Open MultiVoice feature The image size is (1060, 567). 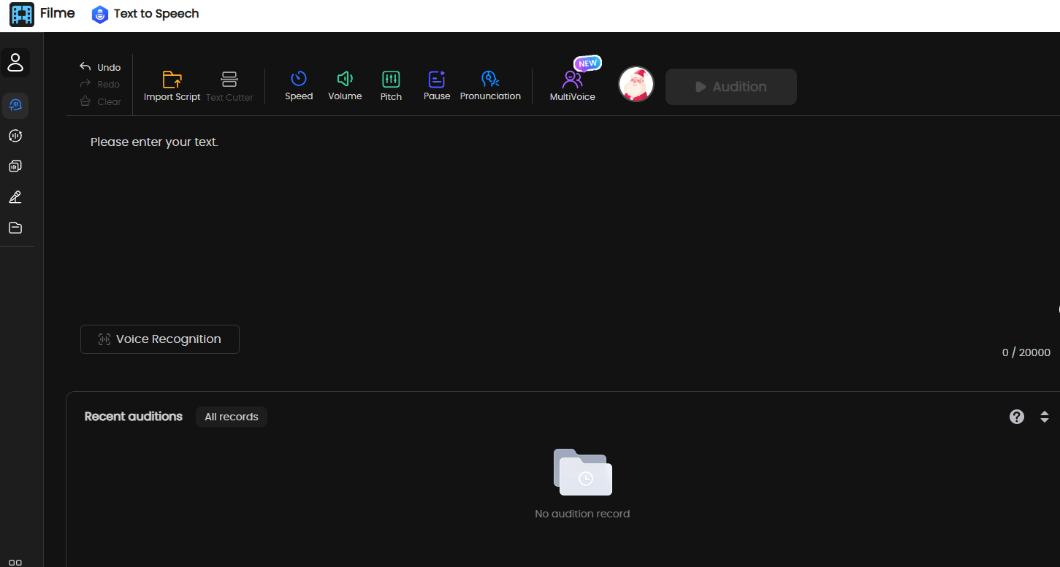573,85
